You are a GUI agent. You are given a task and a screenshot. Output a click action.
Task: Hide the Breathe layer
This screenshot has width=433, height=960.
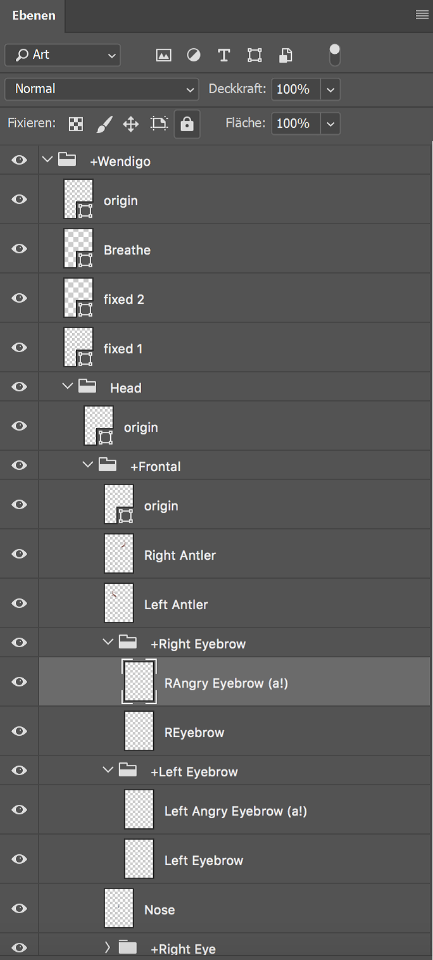(x=19, y=248)
